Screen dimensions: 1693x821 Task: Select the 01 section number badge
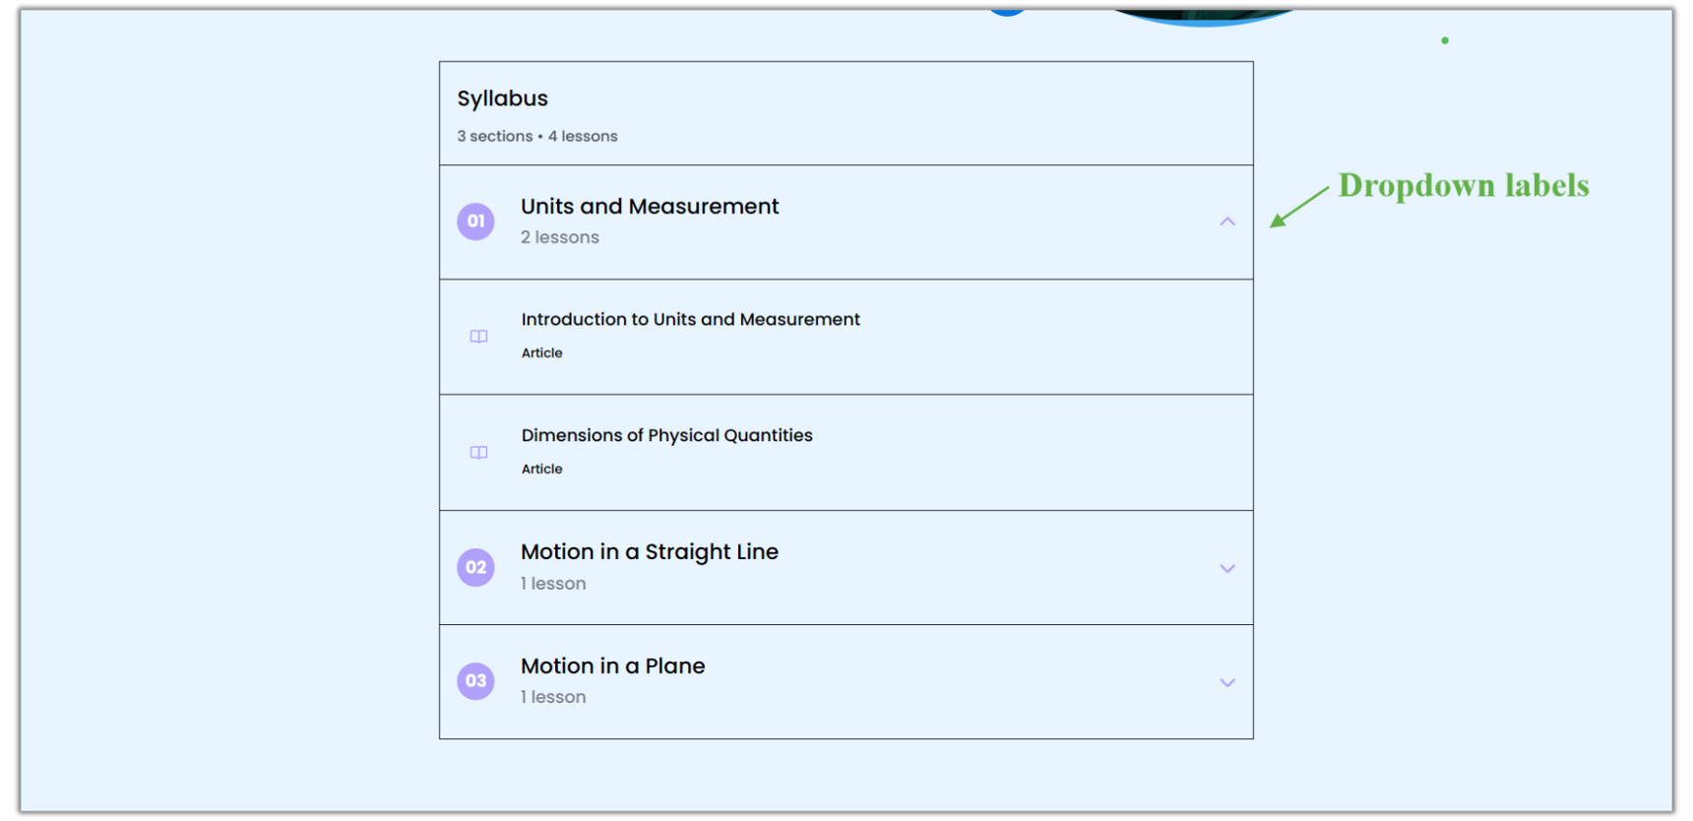(475, 221)
